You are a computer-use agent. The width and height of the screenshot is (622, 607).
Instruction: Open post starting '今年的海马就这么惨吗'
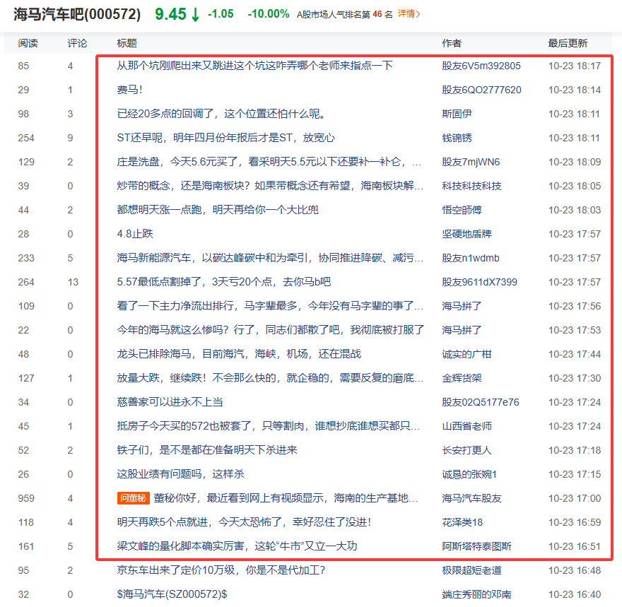[271, 330]
